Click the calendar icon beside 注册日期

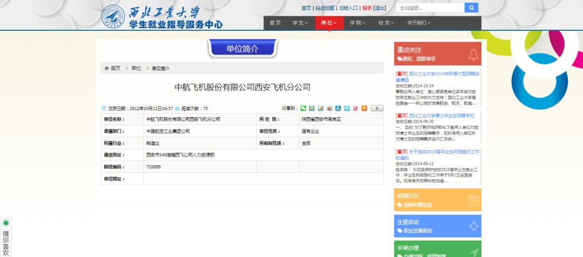tap(104, 109)
